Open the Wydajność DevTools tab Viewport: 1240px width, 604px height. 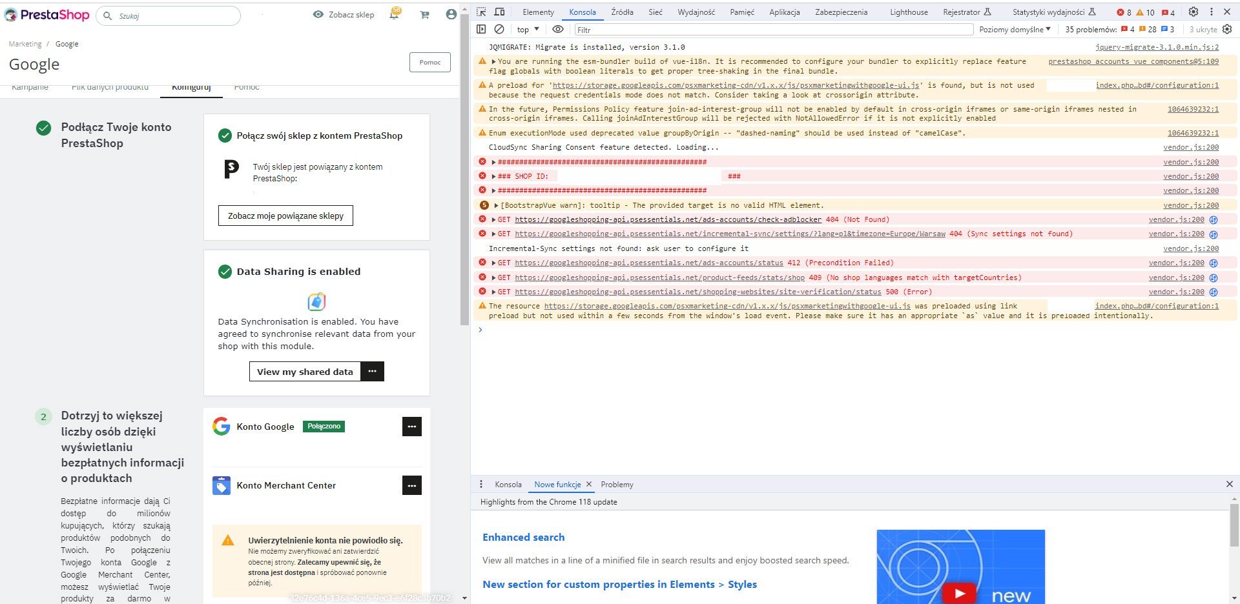tap(696, 12)
